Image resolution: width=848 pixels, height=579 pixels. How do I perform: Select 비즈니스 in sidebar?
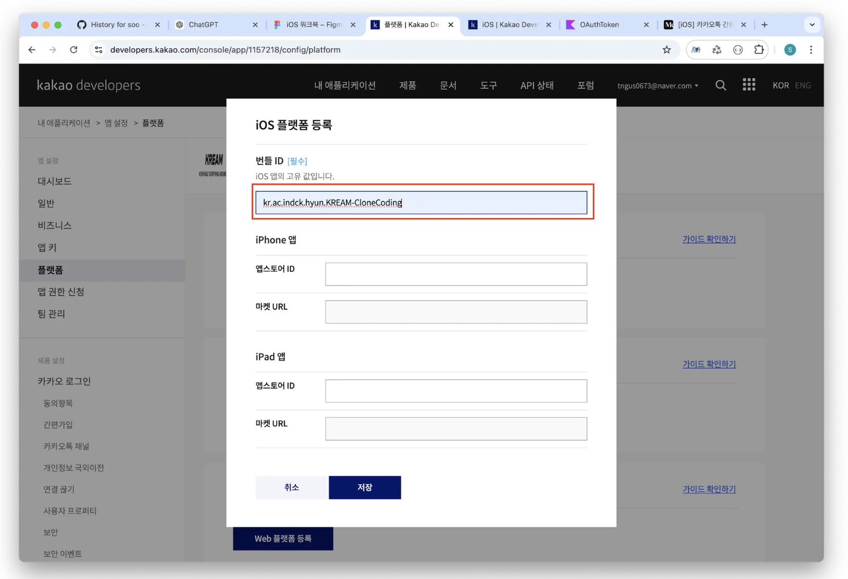[x=55, y=225]
